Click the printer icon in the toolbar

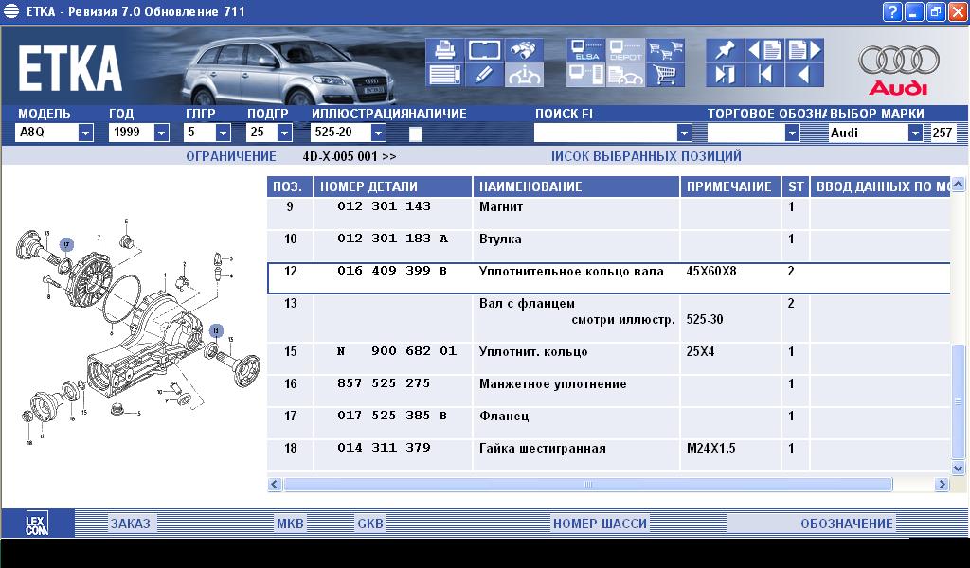pyautogui.click(x=444, y=50)
